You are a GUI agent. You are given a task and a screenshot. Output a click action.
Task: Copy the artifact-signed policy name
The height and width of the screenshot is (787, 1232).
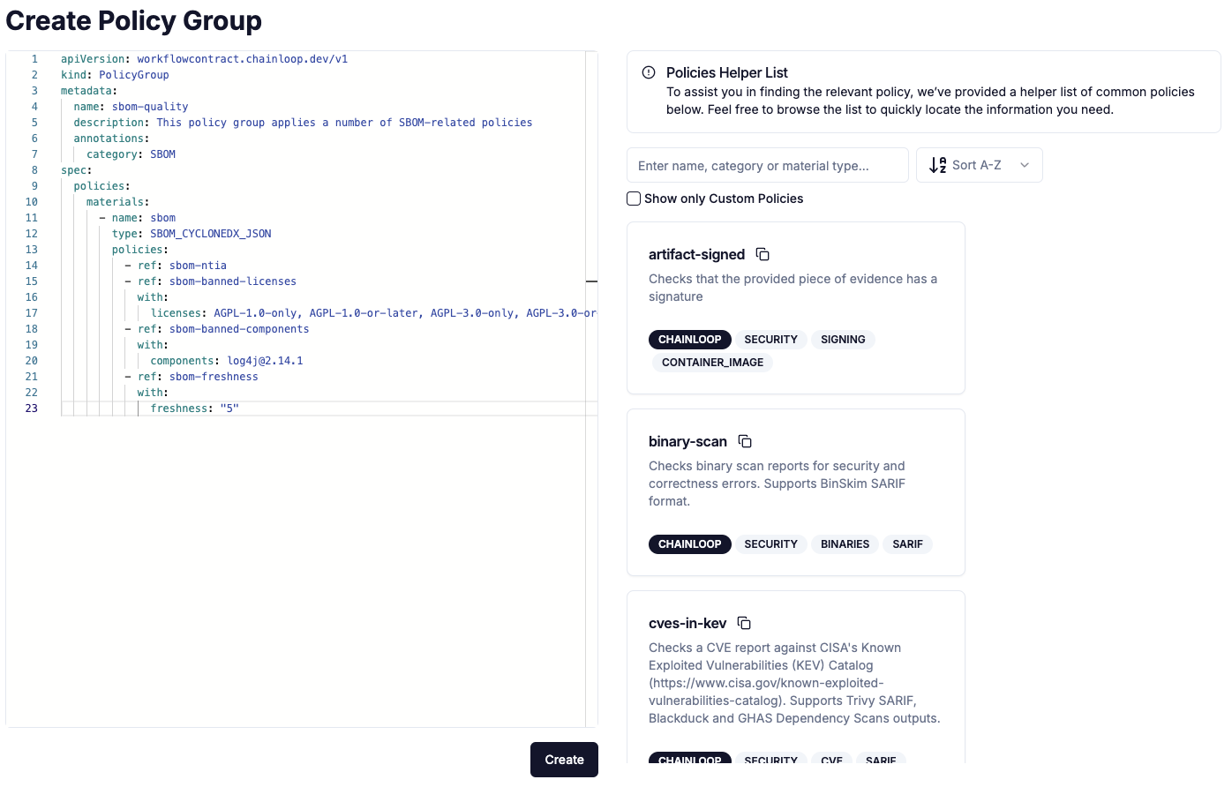762,255
